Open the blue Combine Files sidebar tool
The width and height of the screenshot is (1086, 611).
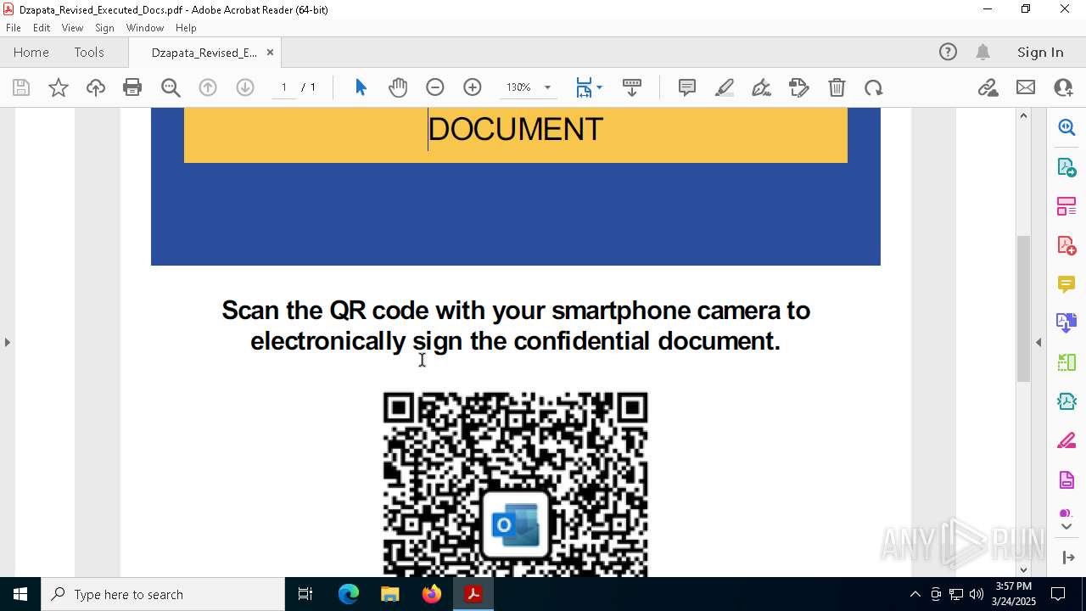(1066, 322)
